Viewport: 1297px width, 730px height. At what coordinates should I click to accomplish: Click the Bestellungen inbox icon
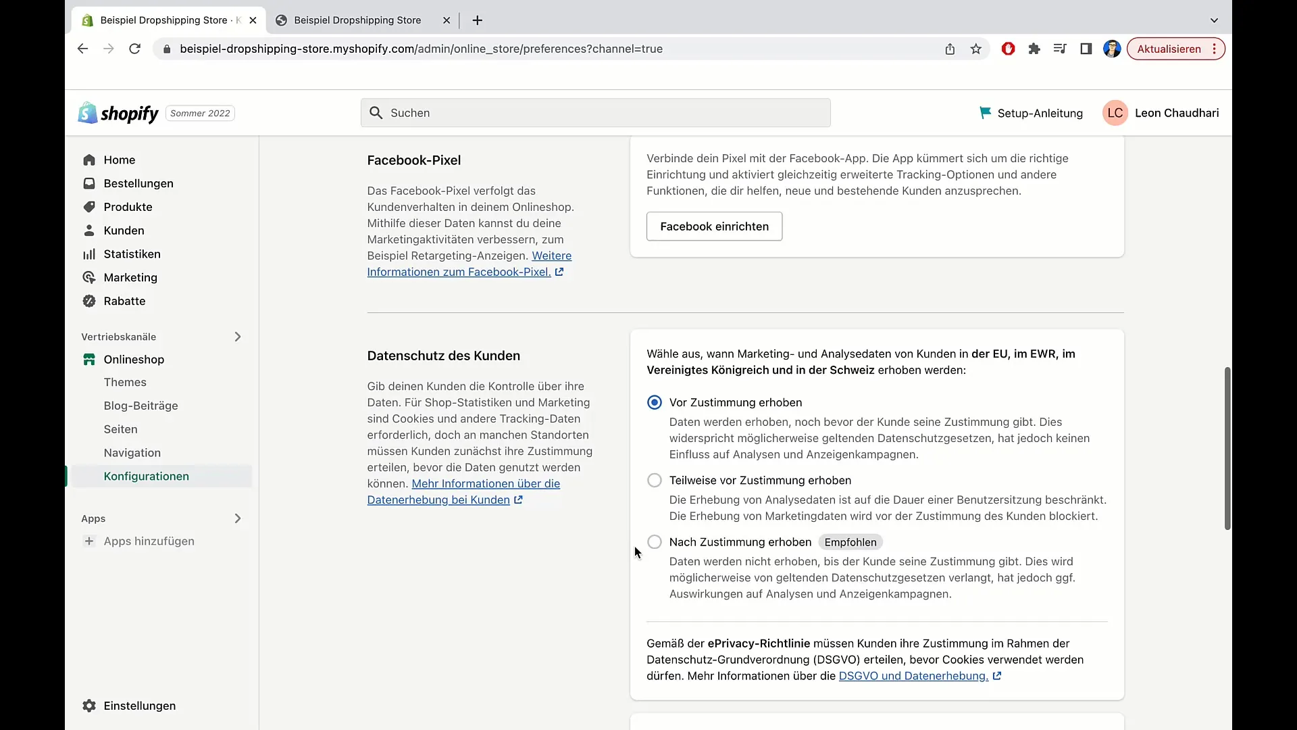tap(89, 183)
